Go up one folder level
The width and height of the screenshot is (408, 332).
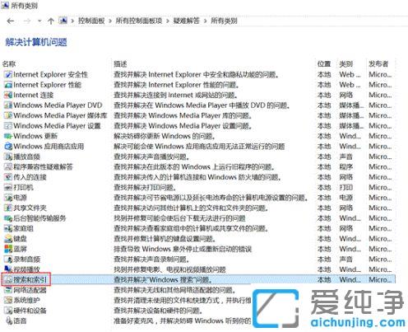(x=51, y=21)
